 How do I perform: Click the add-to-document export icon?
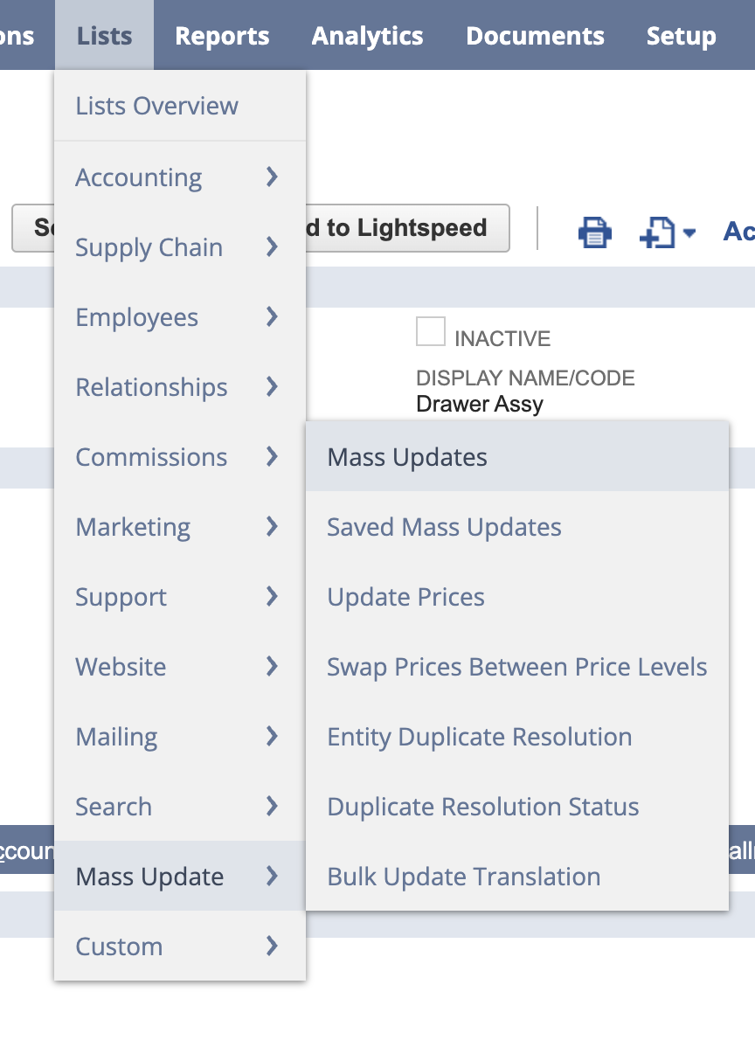point(657,232)
